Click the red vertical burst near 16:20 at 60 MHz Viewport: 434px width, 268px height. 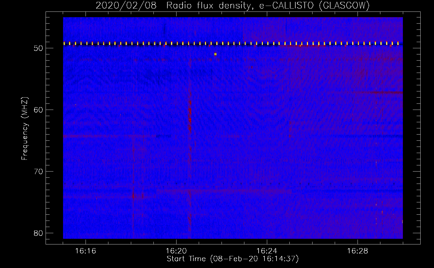[x=190, y=113]
